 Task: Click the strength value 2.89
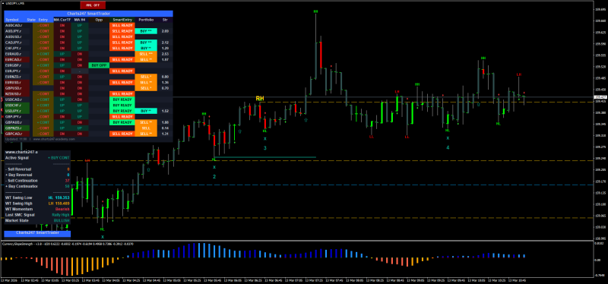[165, 31]
